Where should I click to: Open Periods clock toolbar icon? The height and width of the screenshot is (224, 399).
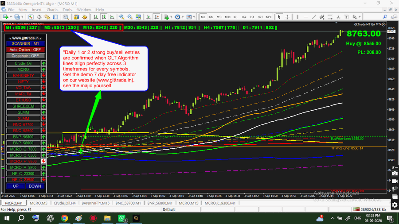pos(178,17)
